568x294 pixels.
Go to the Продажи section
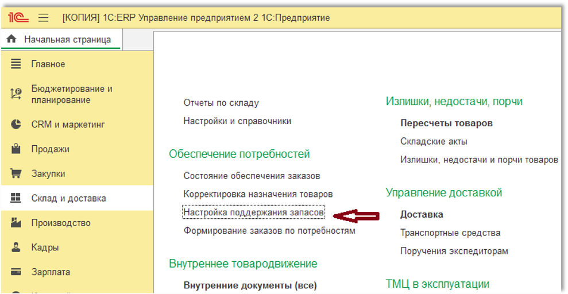51,149
